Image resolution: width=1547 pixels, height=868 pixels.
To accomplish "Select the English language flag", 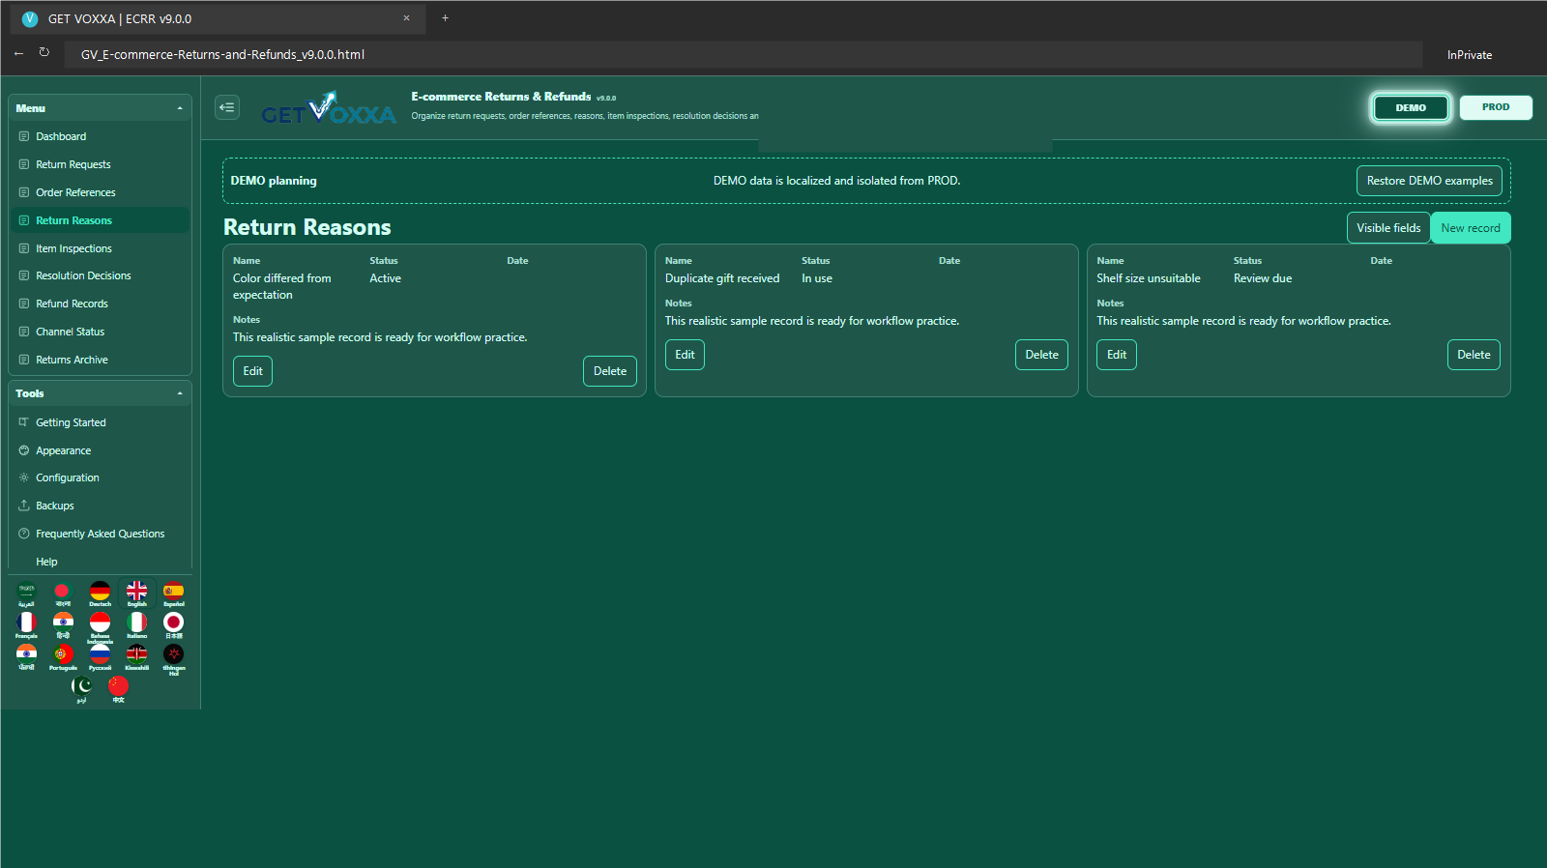I will coord(137,593).
